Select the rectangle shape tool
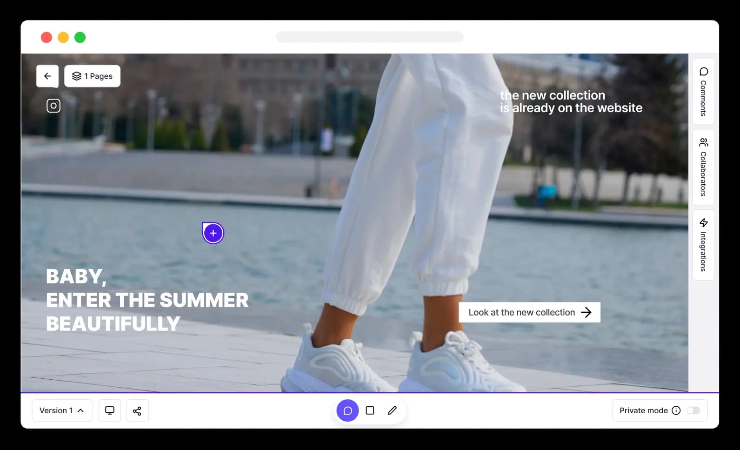 click(x=370, y=410)
